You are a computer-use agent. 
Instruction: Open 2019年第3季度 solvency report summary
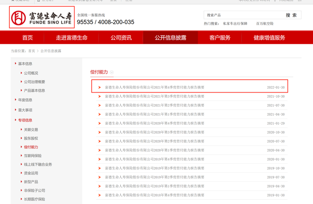tap(155, 168)
